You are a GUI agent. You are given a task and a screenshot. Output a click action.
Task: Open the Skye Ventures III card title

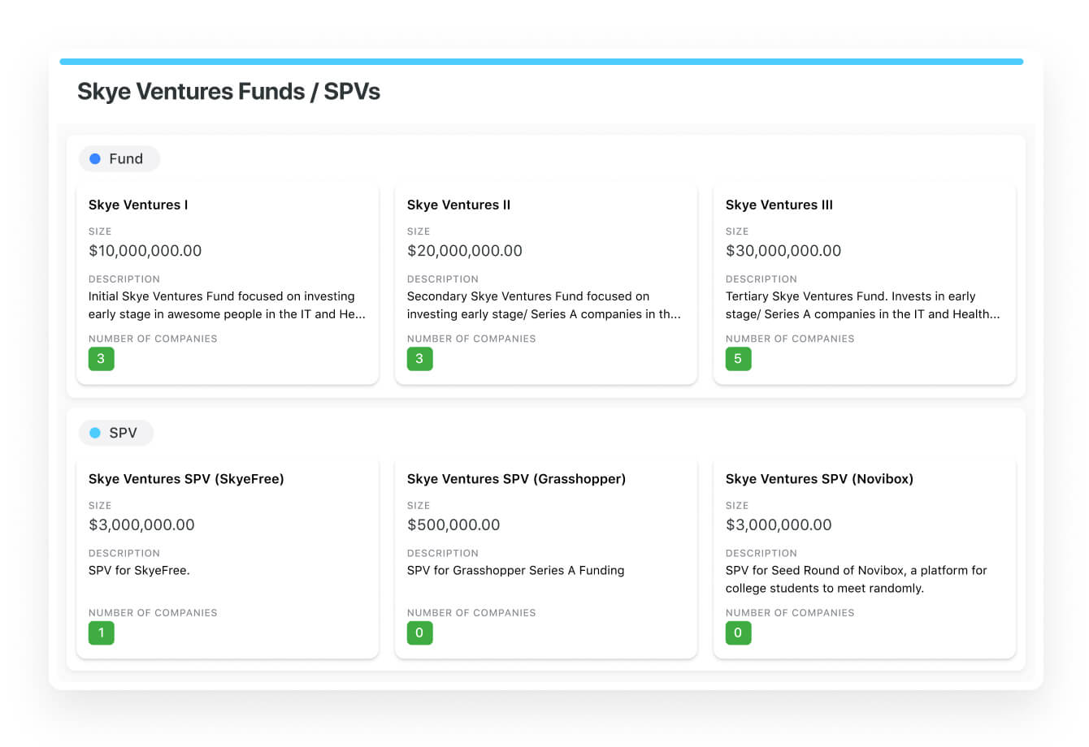click(779, 205)
